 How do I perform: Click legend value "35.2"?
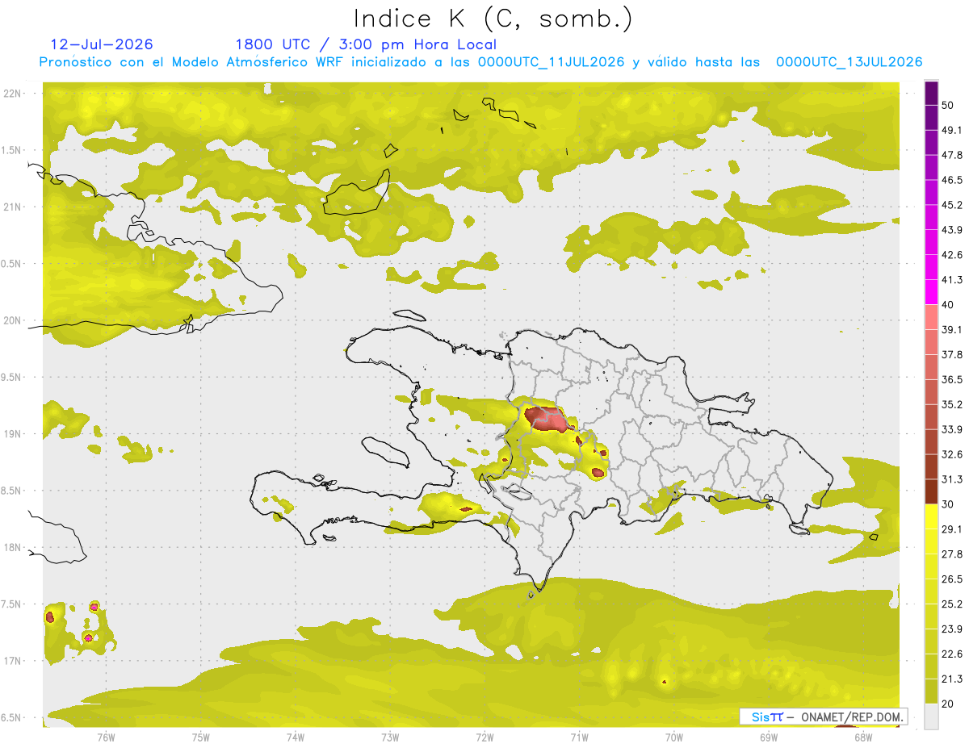pyautogui.click(x=952, y=404)
